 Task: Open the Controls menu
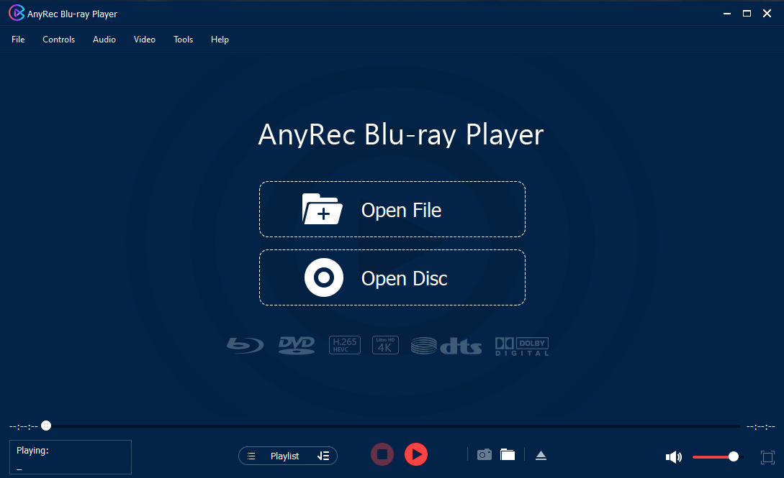point(58,40)
